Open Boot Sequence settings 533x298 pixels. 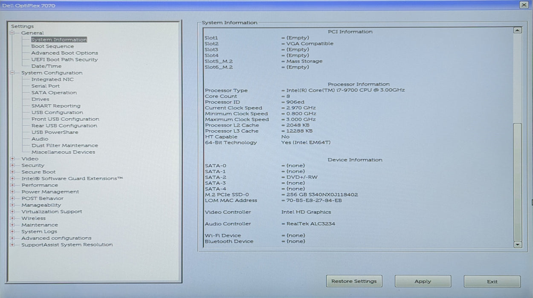click(52, 46)
